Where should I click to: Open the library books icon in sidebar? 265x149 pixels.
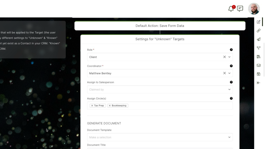259,57
